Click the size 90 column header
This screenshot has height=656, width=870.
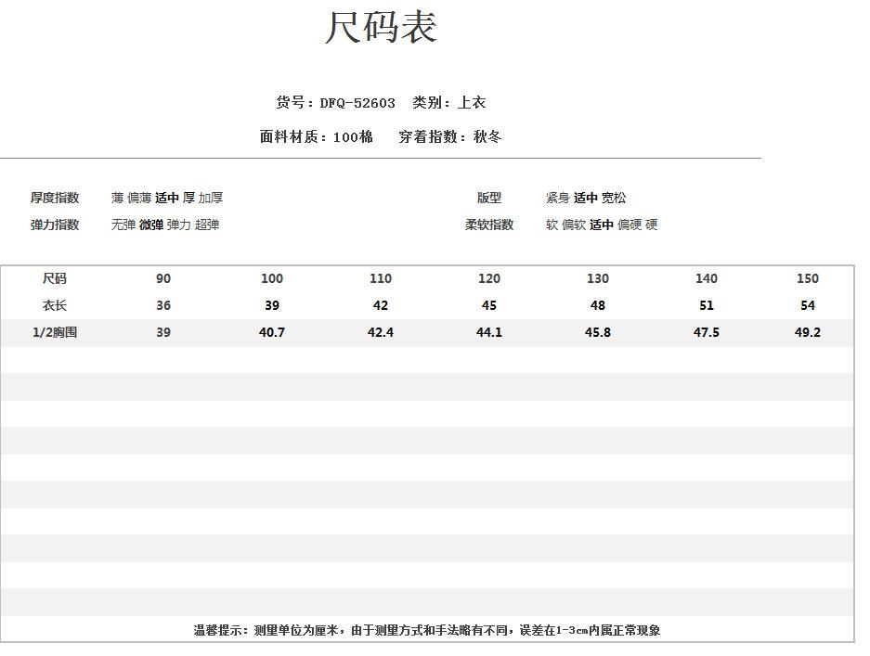click(163, 278)
